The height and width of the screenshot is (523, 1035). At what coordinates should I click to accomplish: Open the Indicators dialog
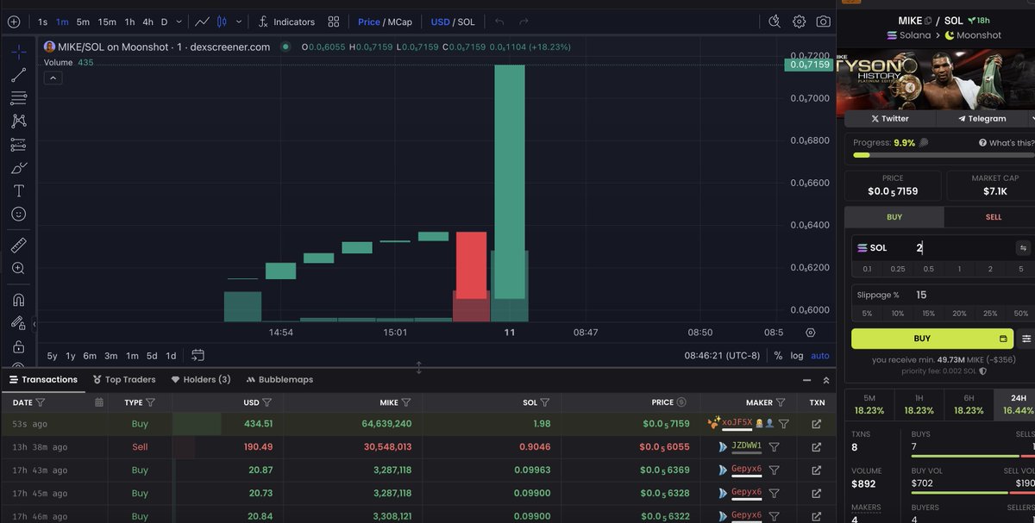(x=286, y=22)
